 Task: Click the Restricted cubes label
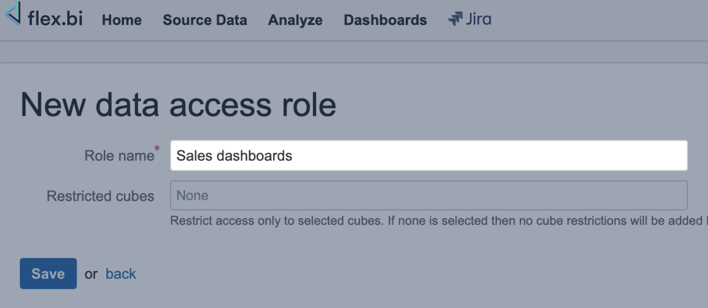pos(100,196)
